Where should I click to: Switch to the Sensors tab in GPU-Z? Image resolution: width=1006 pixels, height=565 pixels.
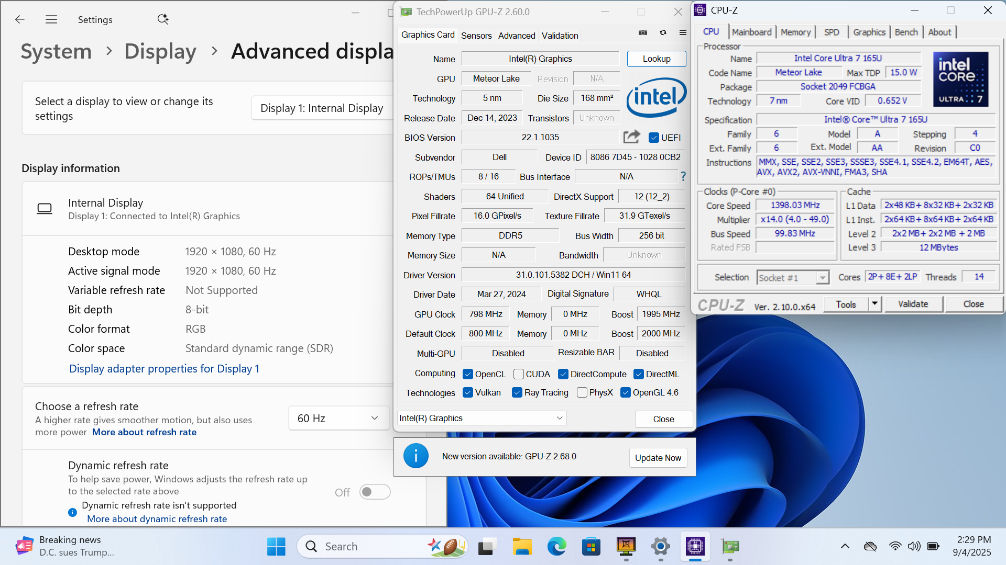[476, 36]
